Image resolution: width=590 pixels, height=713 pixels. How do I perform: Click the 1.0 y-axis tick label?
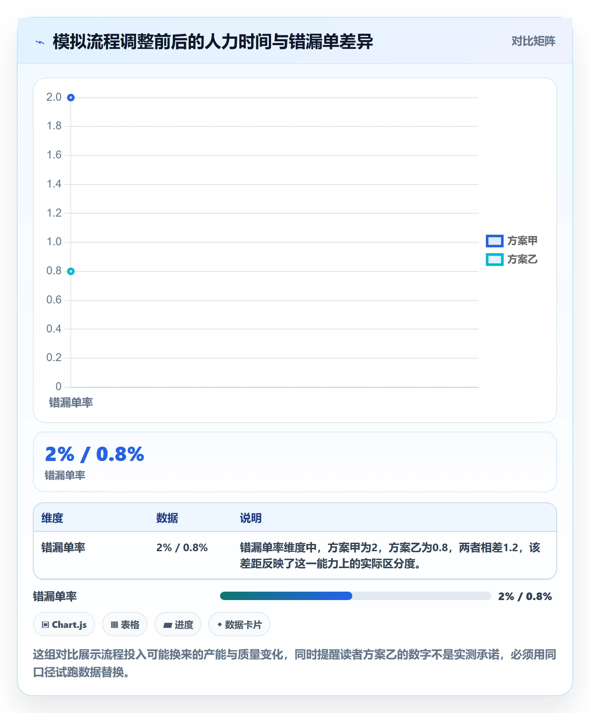coord(54,242)
